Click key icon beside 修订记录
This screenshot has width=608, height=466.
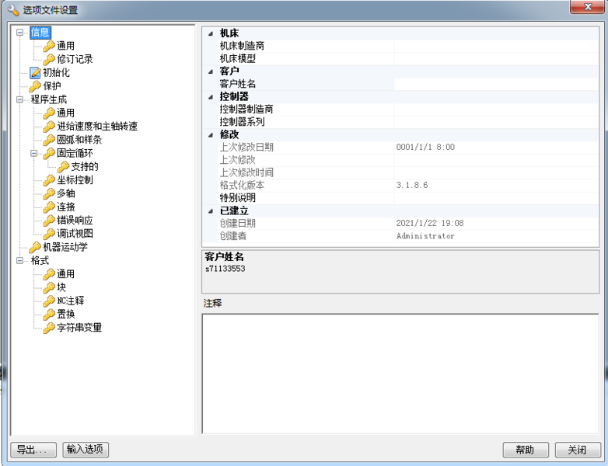(49, 59)
